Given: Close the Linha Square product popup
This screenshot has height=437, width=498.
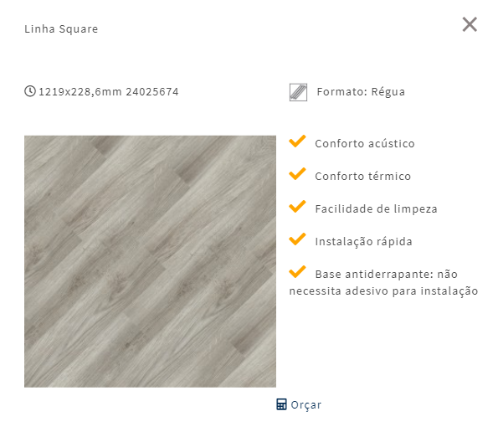Looking at the screenshot, I should (x=470, y=24).
